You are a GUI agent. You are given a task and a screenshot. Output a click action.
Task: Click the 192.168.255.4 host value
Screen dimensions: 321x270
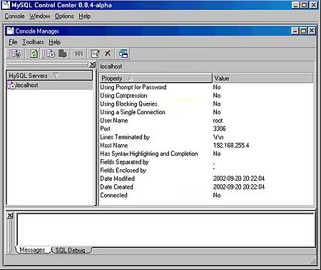(x=231, y=145)
